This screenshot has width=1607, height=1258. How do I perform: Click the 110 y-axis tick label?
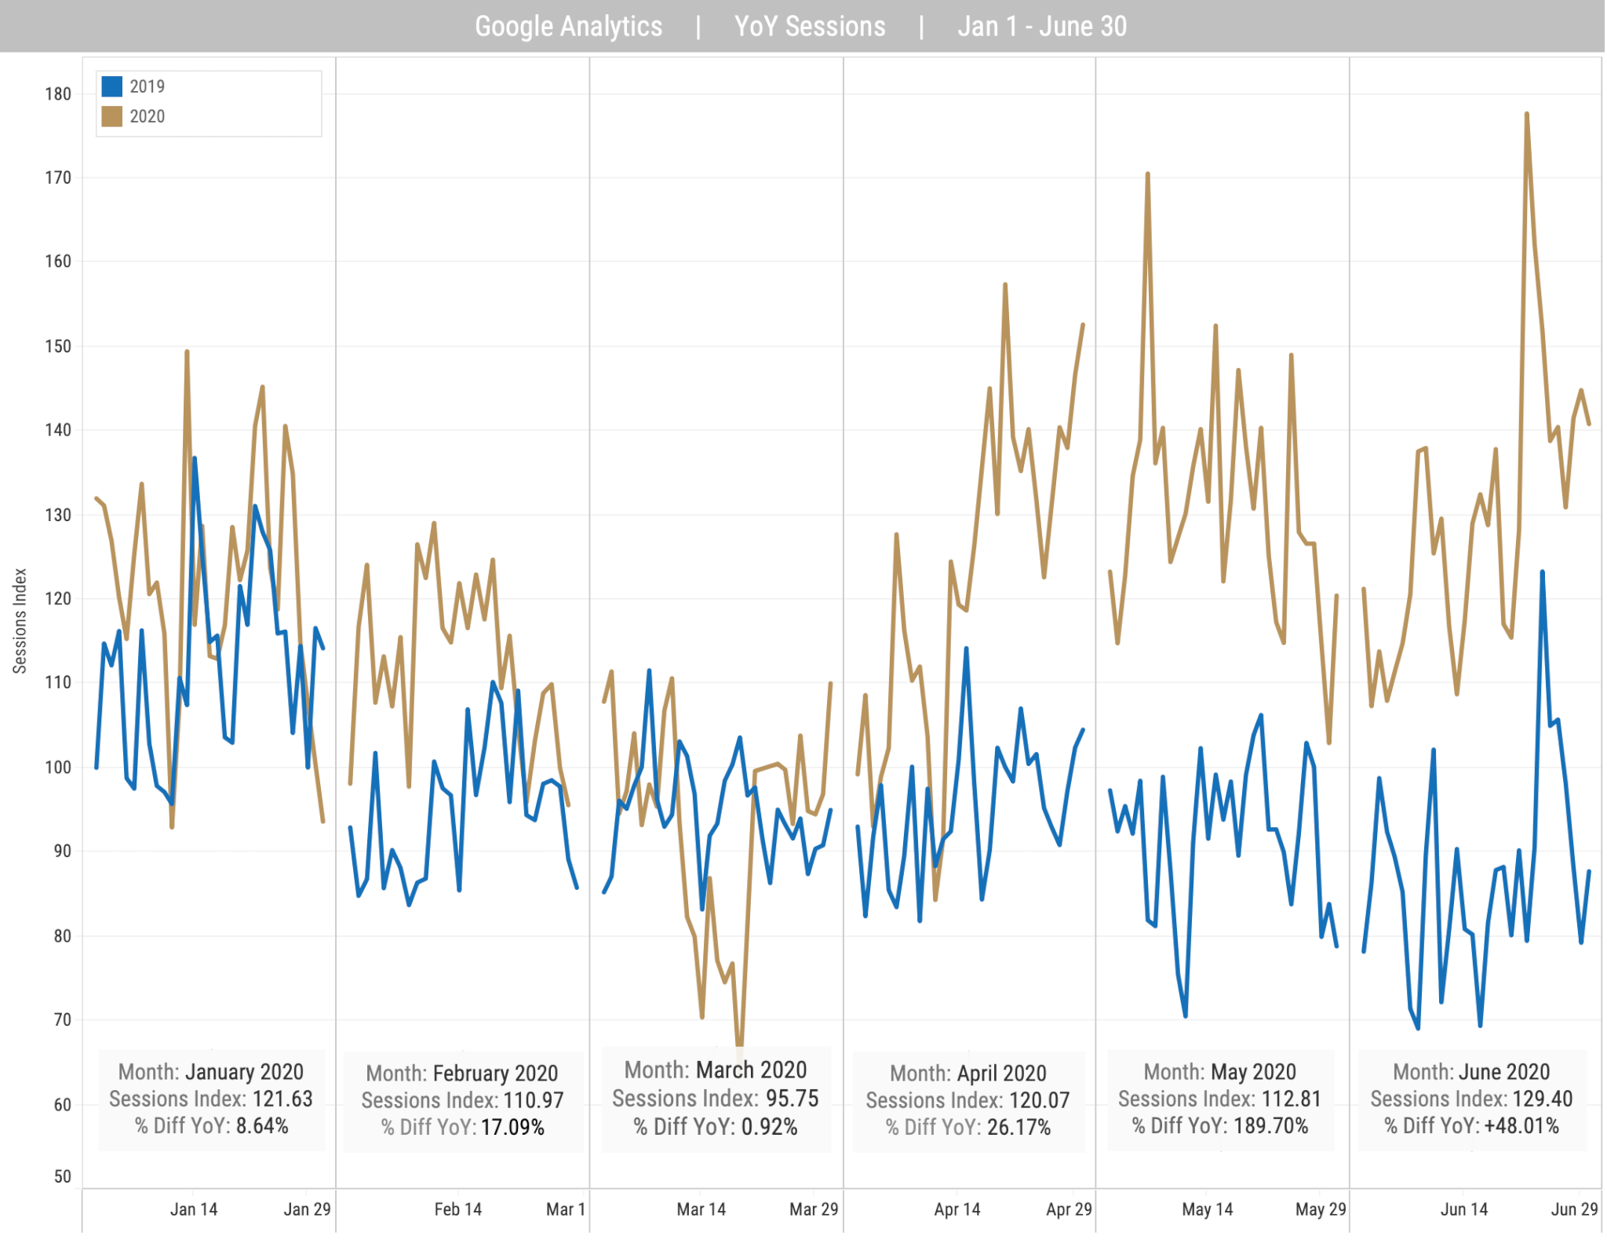coord(58,683)
